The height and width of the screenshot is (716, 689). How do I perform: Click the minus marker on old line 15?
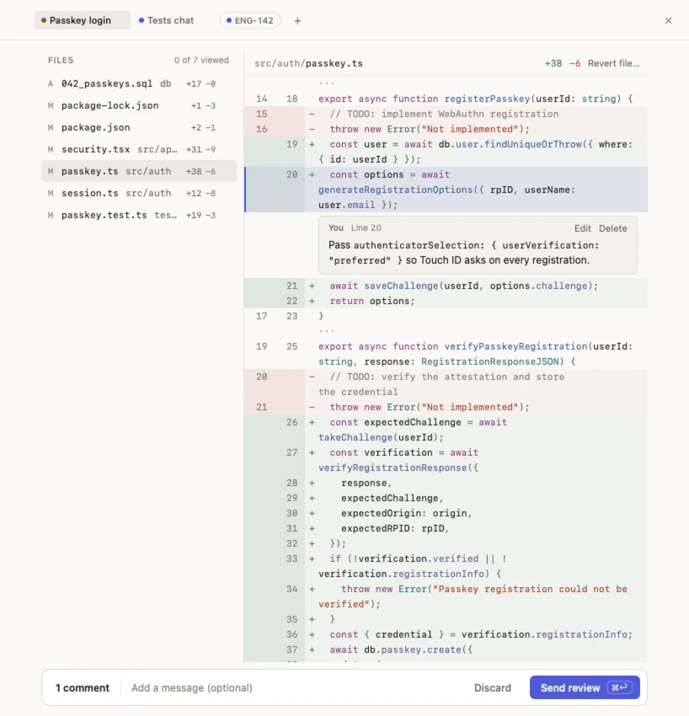coord(312,114)
